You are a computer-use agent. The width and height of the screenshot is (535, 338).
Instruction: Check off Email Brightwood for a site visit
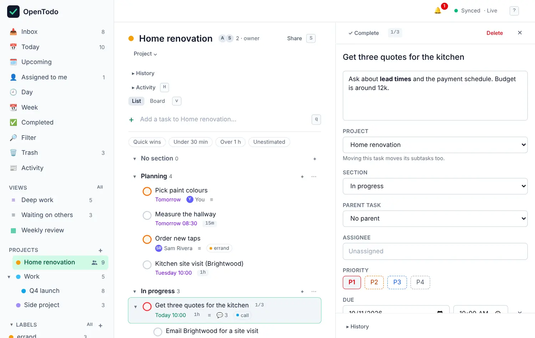(x=158, y=332)
